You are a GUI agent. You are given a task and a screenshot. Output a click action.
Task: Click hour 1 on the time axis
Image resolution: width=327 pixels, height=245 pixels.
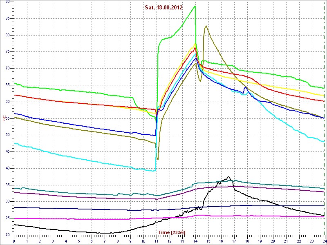click(27, 241)
